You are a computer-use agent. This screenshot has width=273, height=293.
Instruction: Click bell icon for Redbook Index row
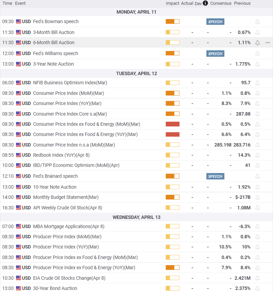(x=257, y=155)
